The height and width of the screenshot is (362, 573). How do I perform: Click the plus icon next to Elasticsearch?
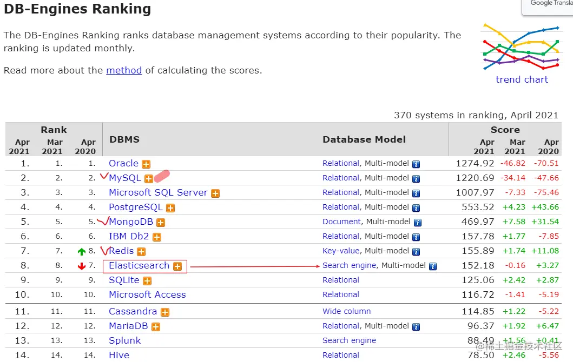coord(177,266)
